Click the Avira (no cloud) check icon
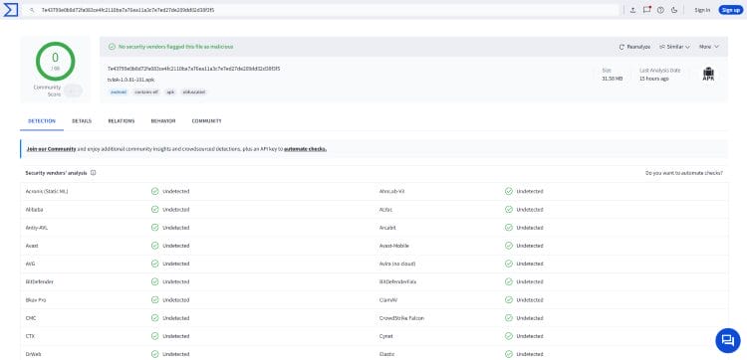This screenshot has width=747, height=360. click(x=509, y=264)
